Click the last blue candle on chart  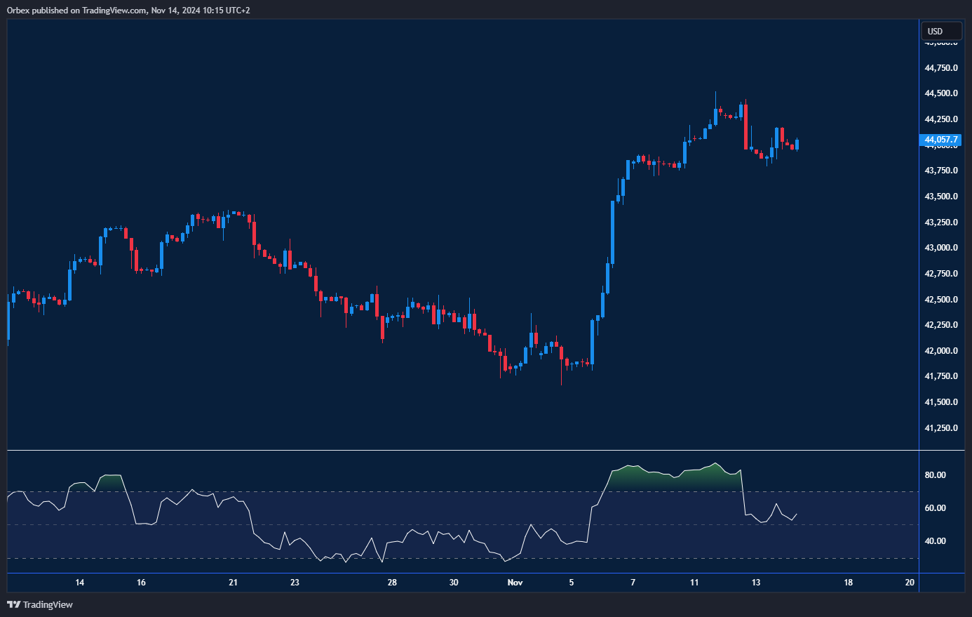797,145
